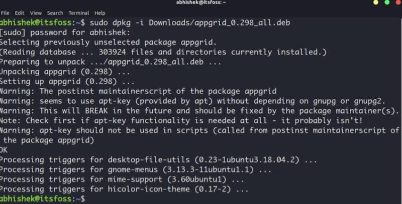Close the terminal with red button

(398, 3)
